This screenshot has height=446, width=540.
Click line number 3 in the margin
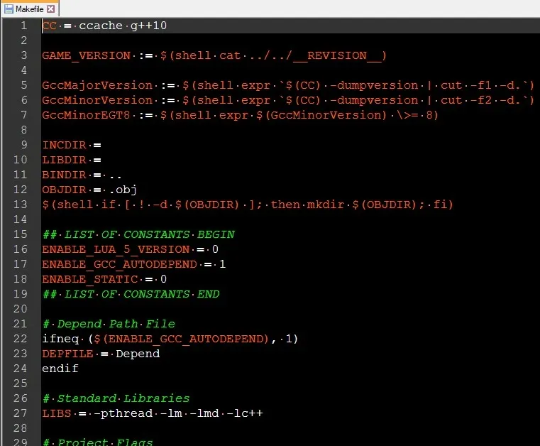pos(23,55)
